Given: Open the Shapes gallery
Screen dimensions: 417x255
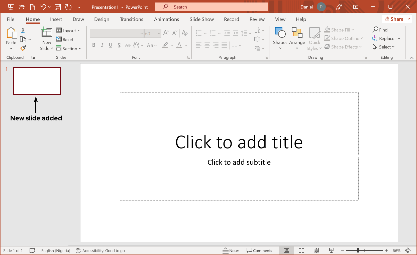Looking at the screenshot, I should point(280,38).
